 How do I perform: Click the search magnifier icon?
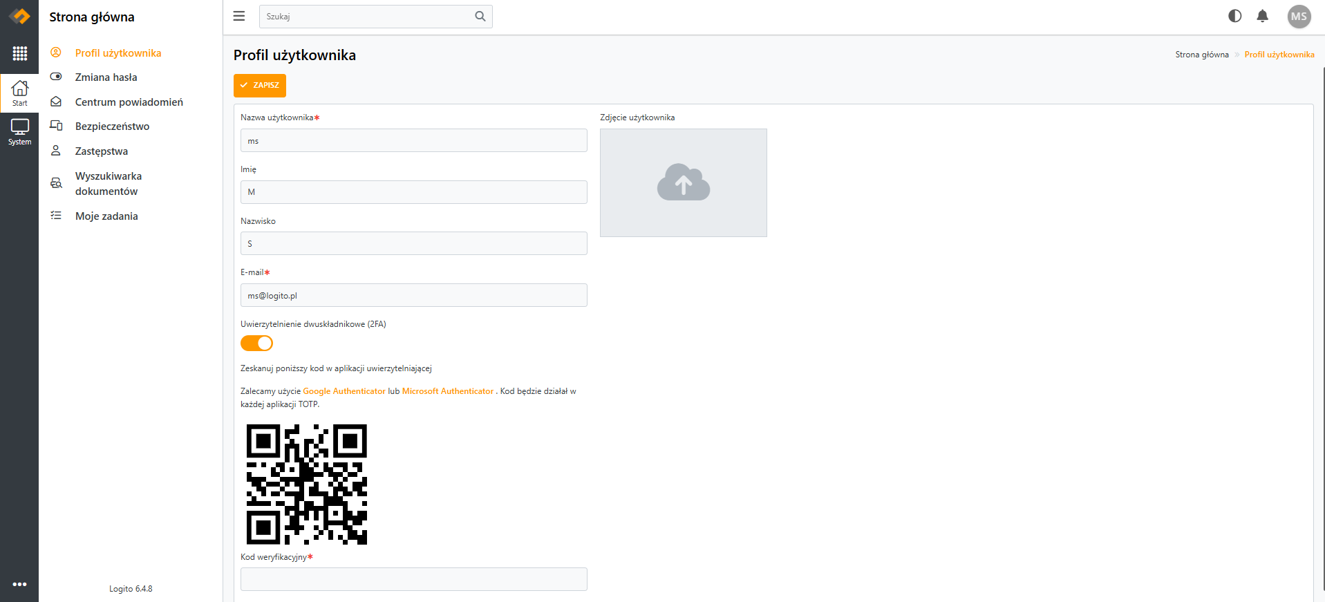pos(480,16)
